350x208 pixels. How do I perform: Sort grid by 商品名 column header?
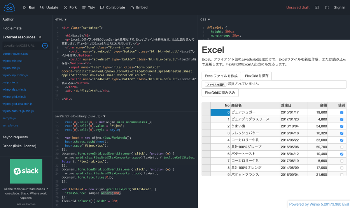(x=255, y=105)
